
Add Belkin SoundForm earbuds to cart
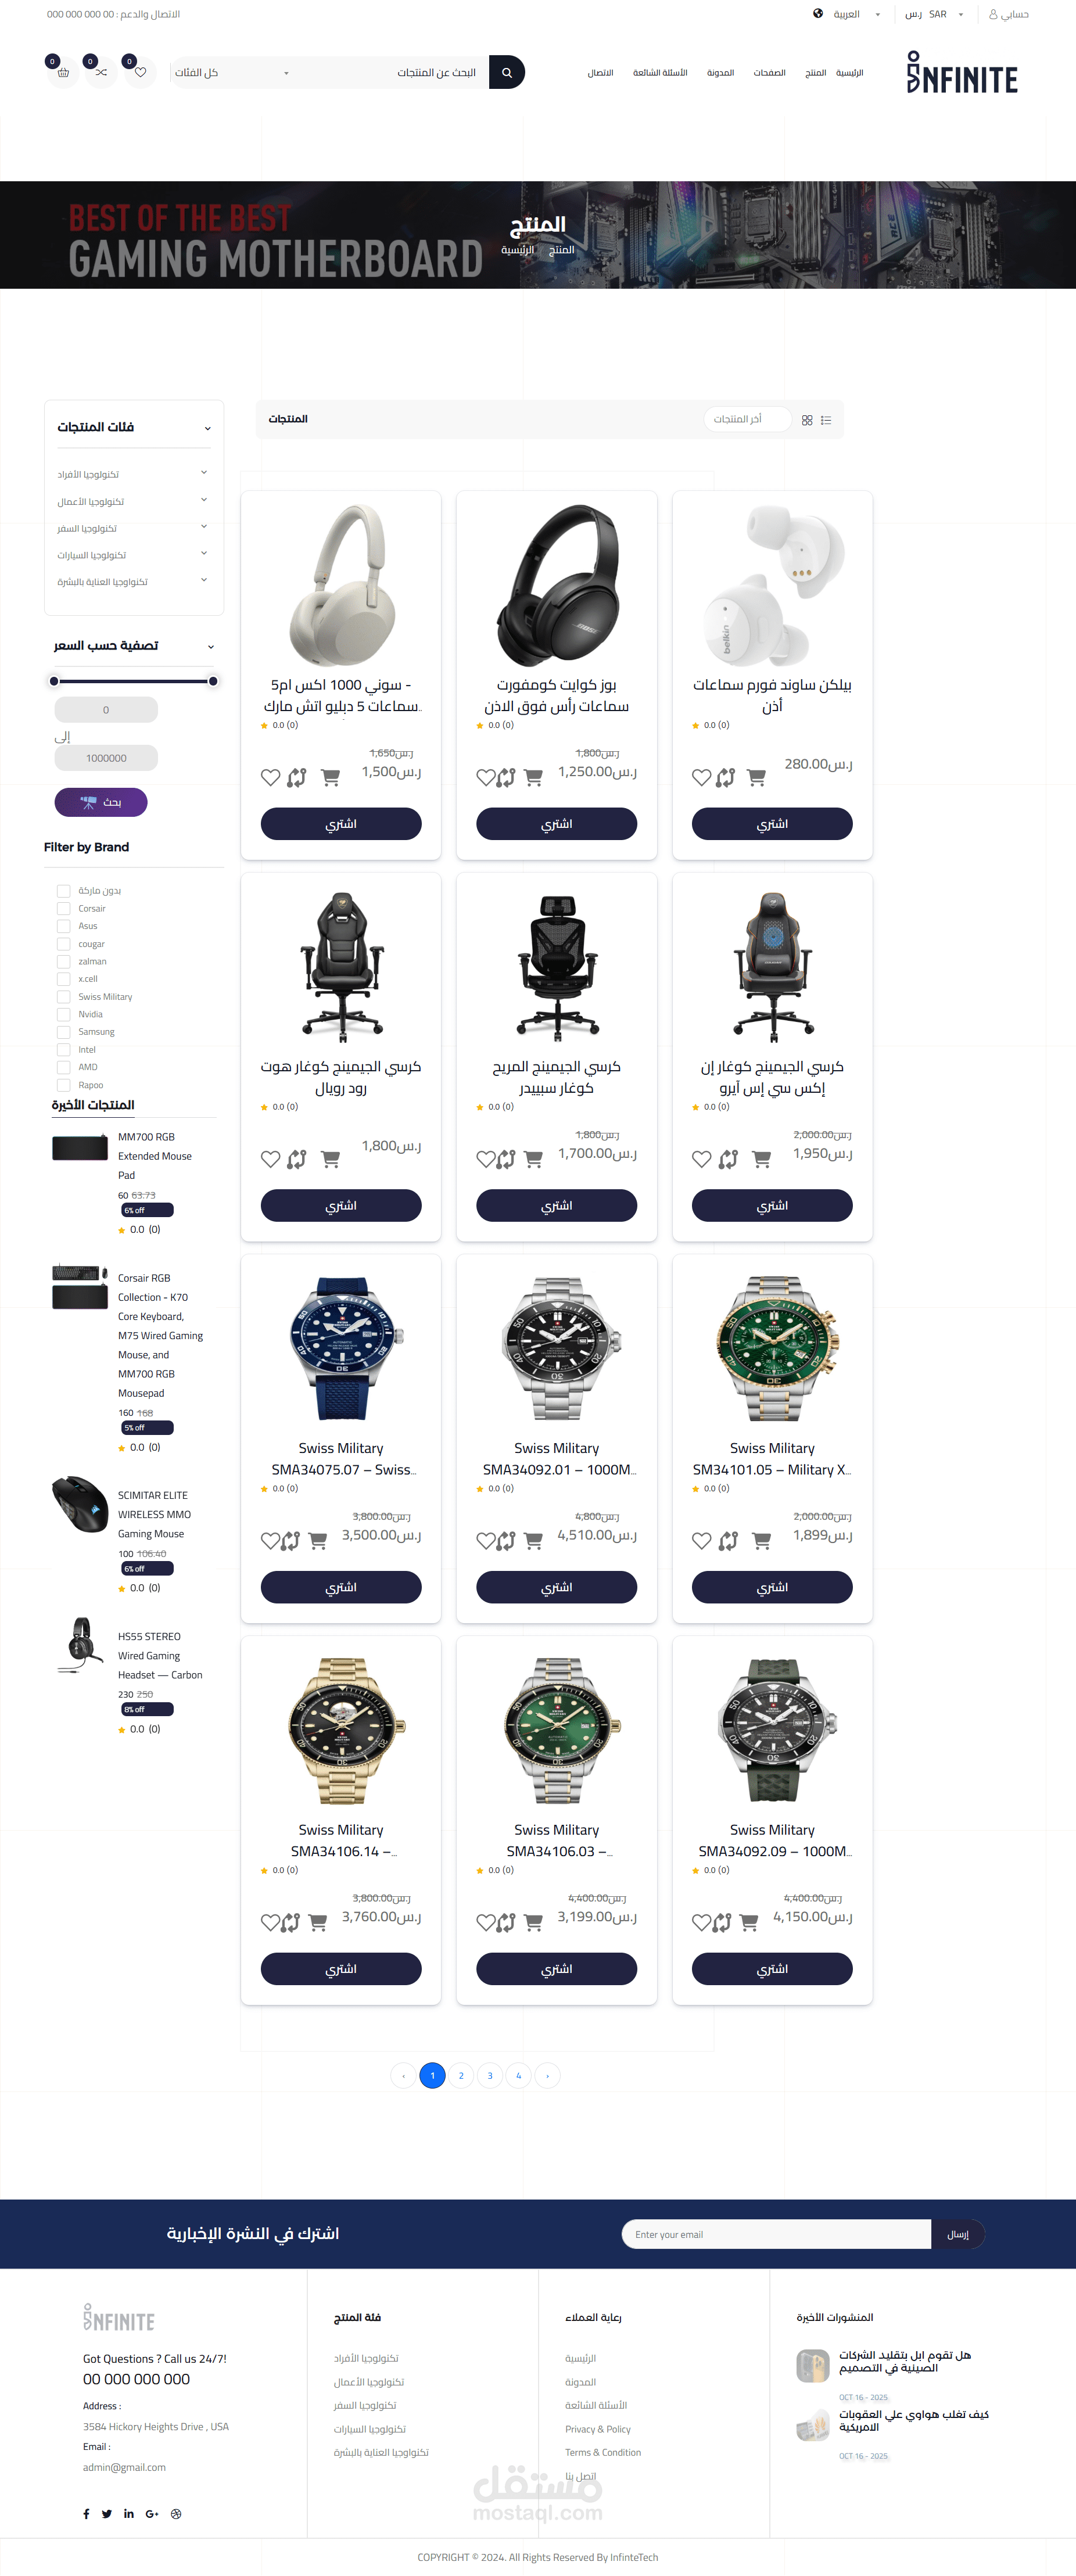click(x=757, y=777)
